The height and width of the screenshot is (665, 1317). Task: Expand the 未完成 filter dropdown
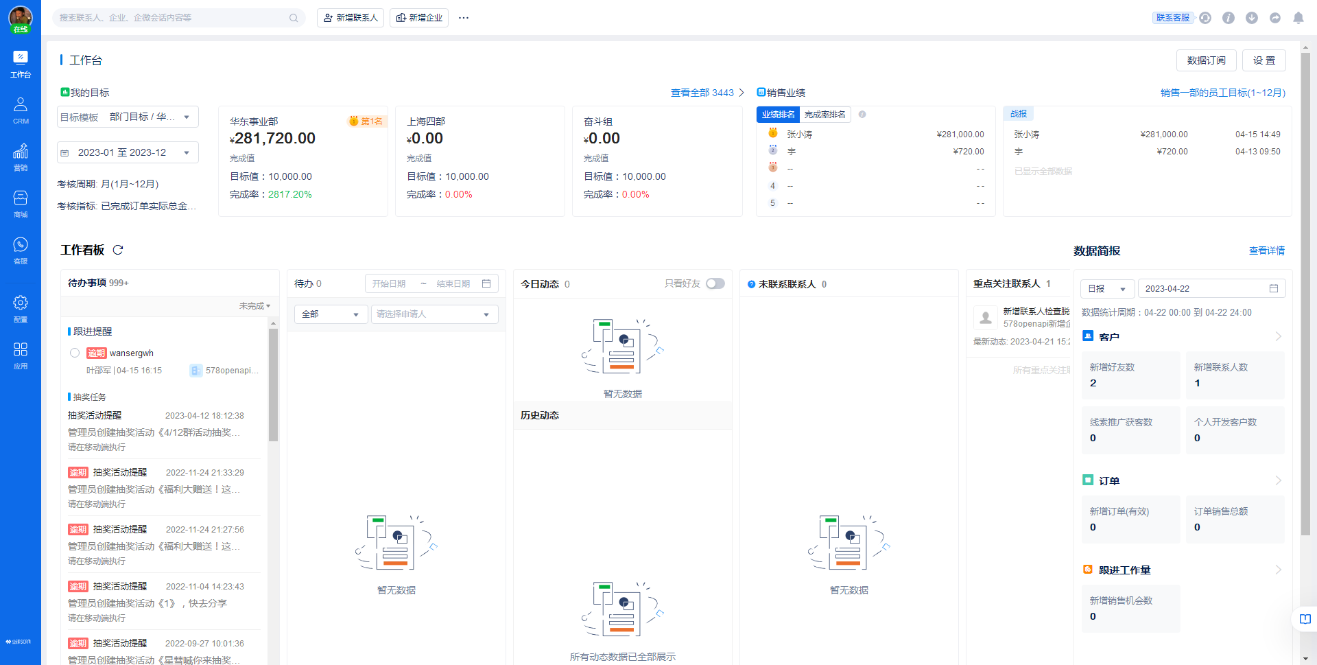[x=254, y=306]
